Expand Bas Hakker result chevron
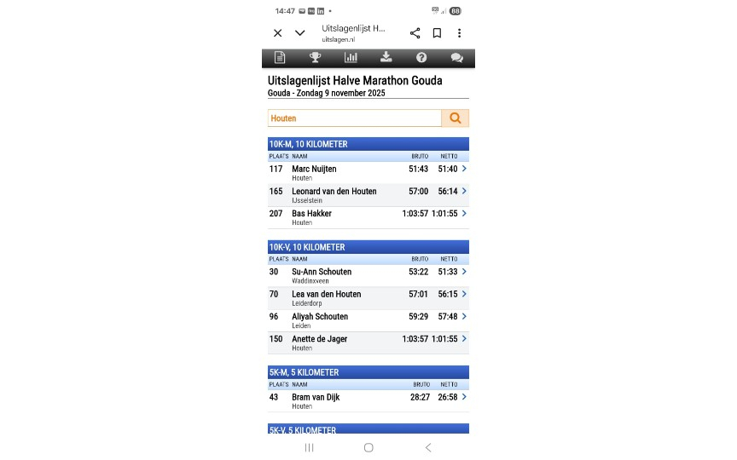Image resolution: width=737 pixels, height=460 pixels. pyautogui.click(x=464, y=213)
